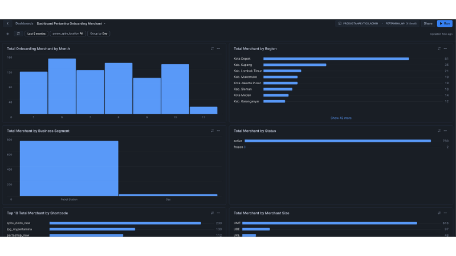Click the Top 10 Total Merchant by Shortcode title
This screenshot has width=456, height=256.
coord(37,213)
